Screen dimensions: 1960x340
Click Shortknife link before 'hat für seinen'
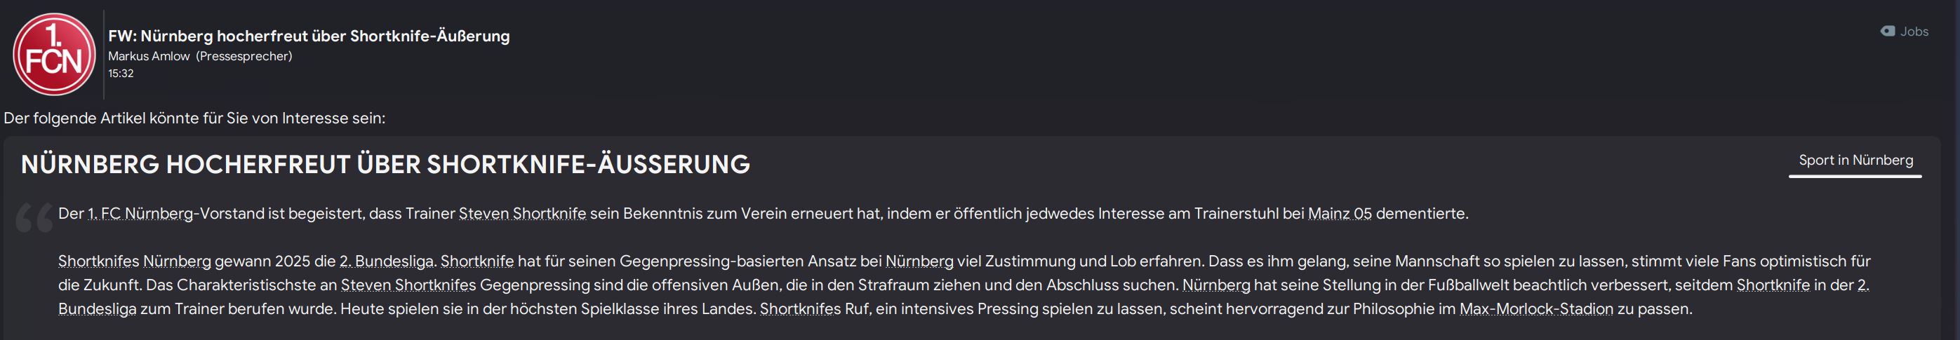click(477, 261)
